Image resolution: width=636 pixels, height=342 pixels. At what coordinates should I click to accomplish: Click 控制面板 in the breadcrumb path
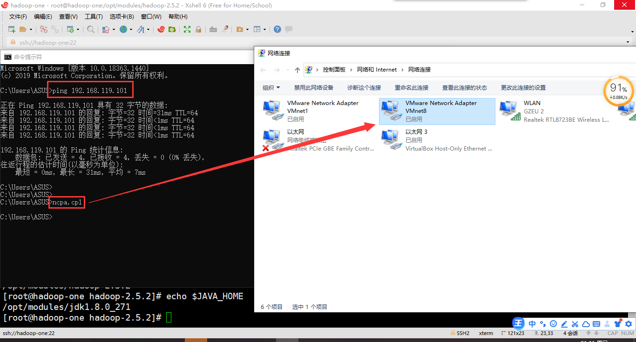pos(334,70)
